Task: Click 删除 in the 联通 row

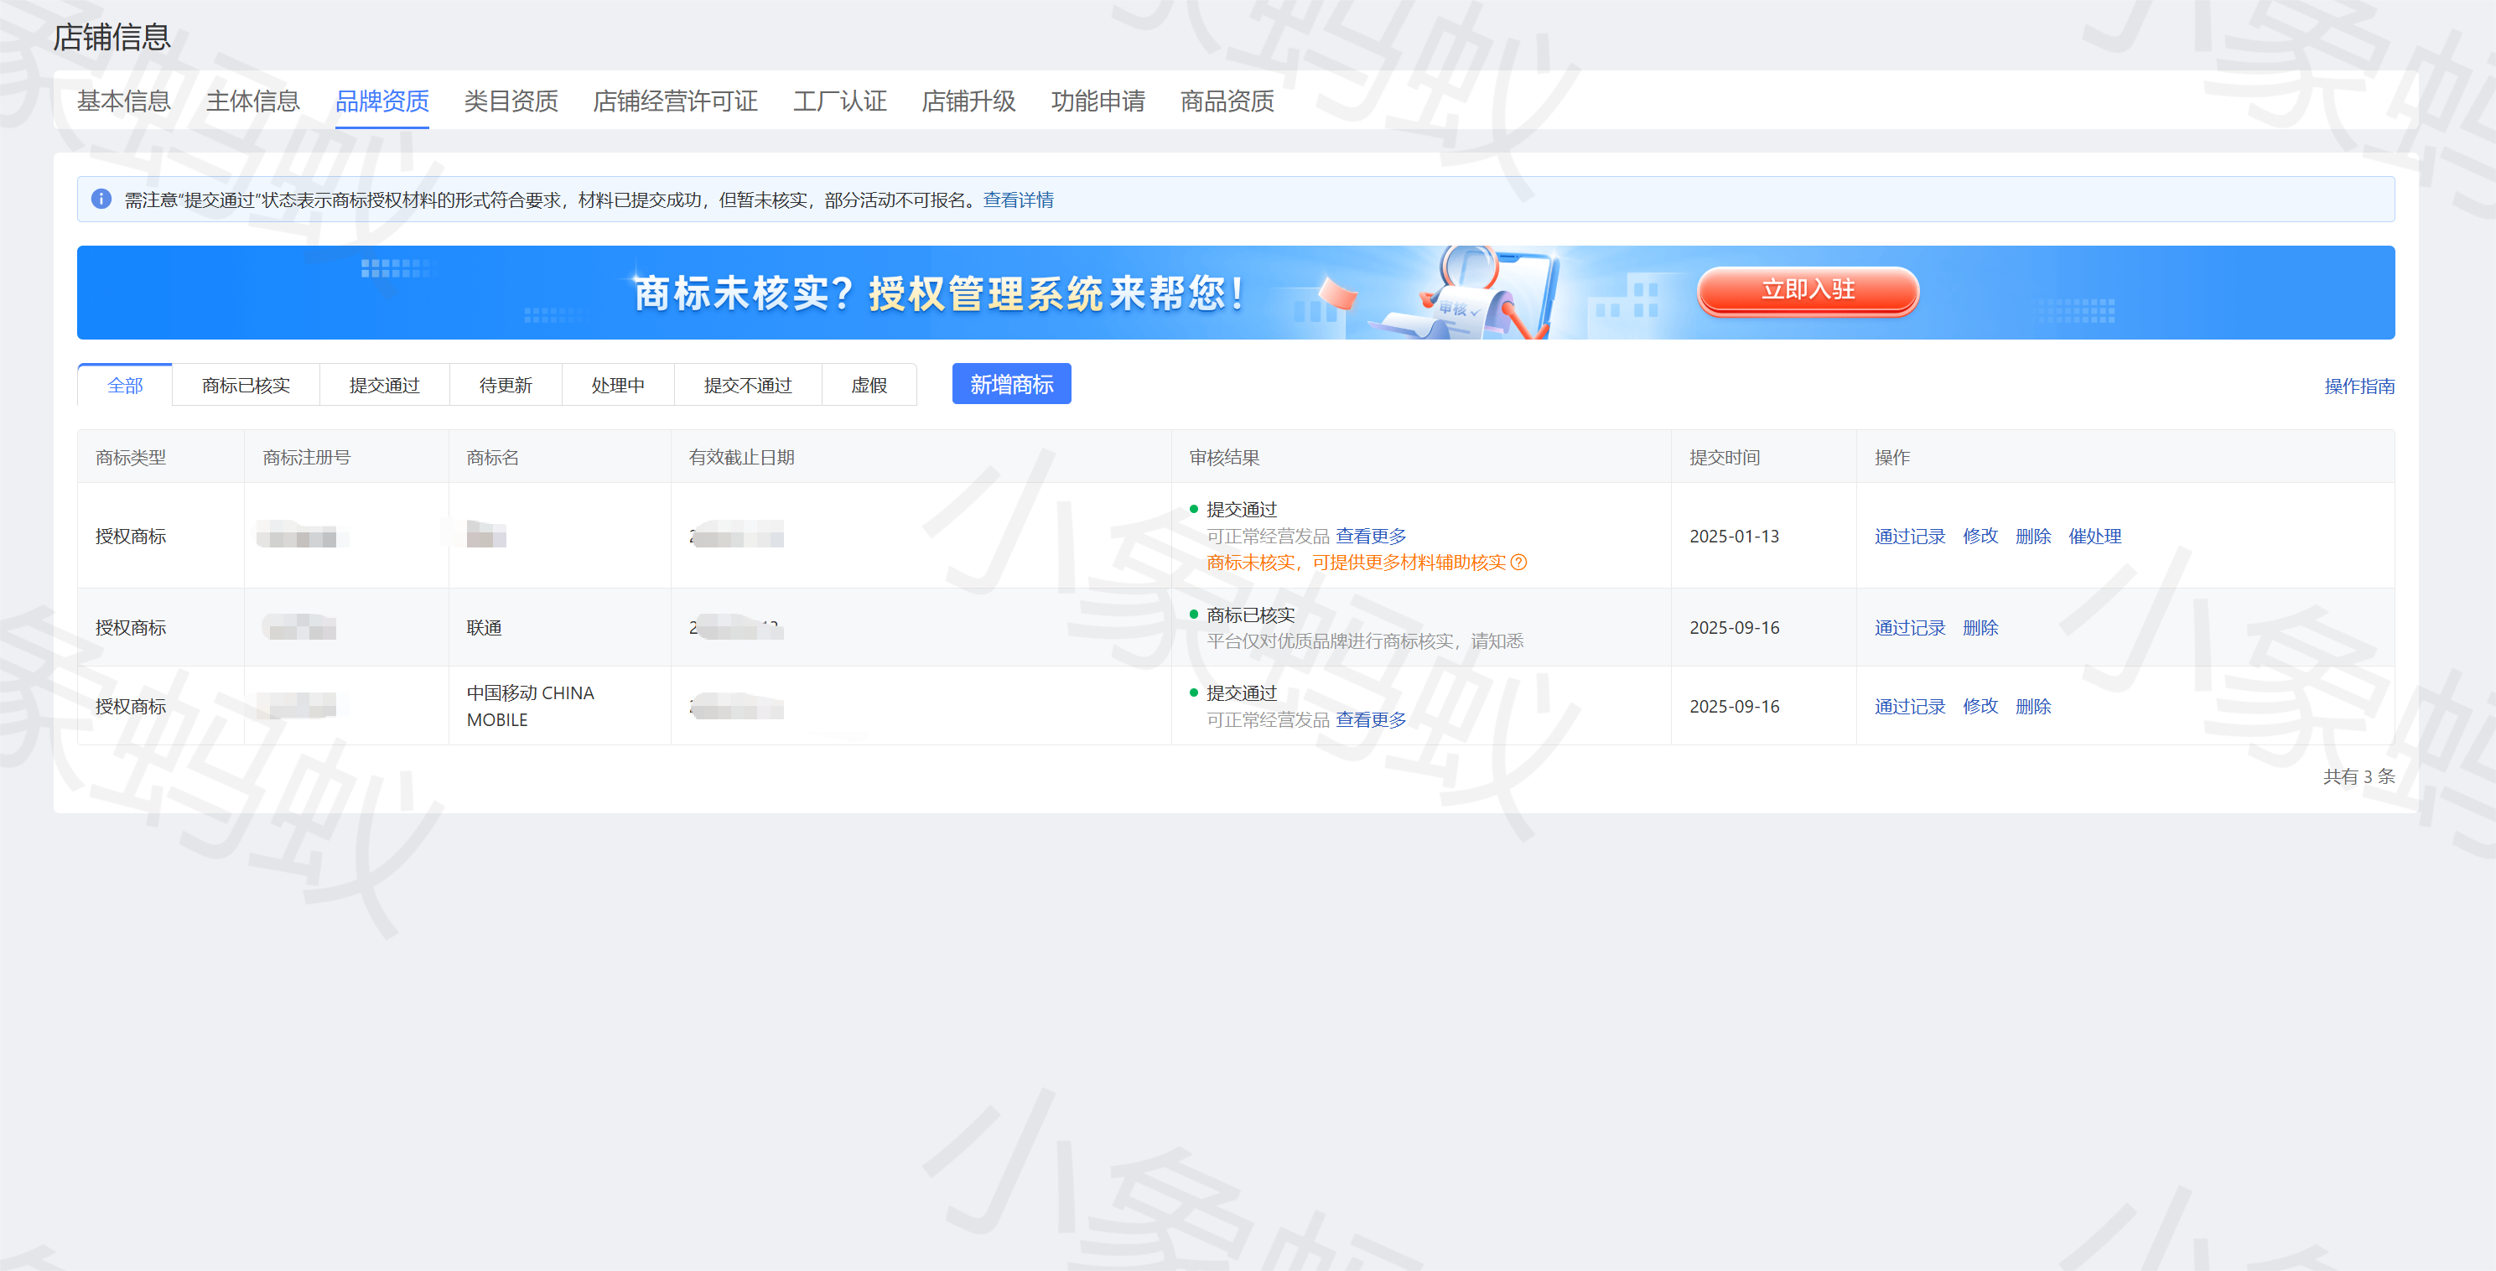Action: (x=1980, y=628)
